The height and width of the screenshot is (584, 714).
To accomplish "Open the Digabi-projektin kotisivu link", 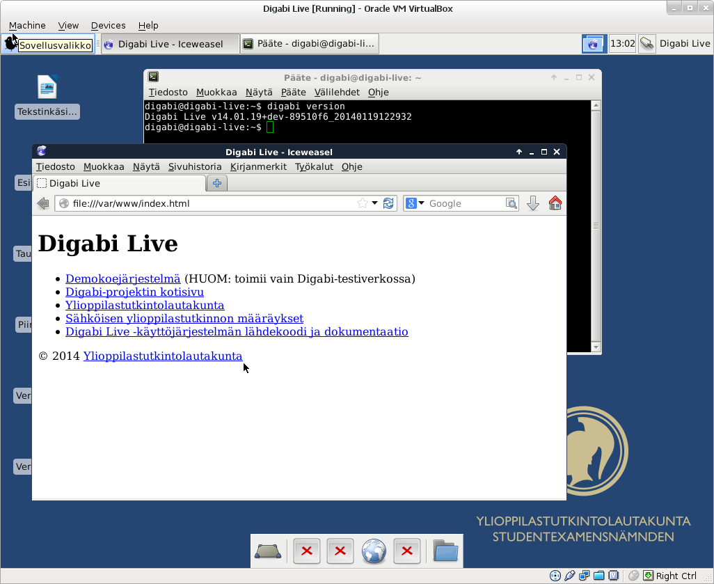I will tap(134, 292).
